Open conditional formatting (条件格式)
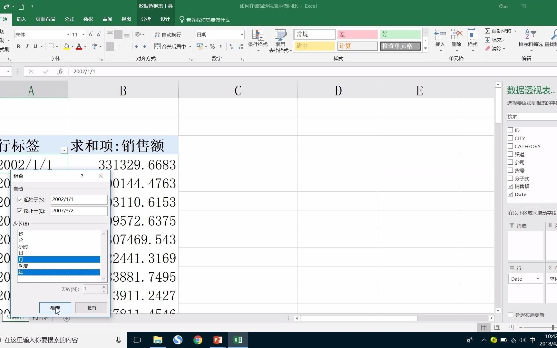The image size is (557, 348). pyautogui.click(x=258, y=41)
